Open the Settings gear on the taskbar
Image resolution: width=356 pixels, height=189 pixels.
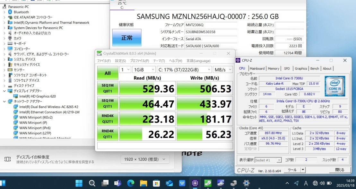coord(246,183)
